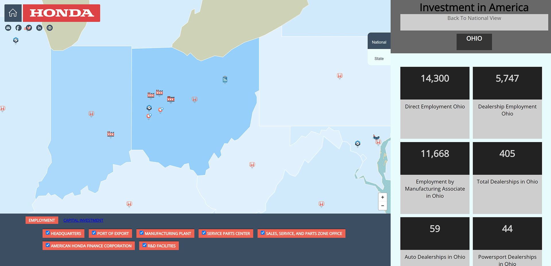Click Back To National View button

click(x=474, y=22)
